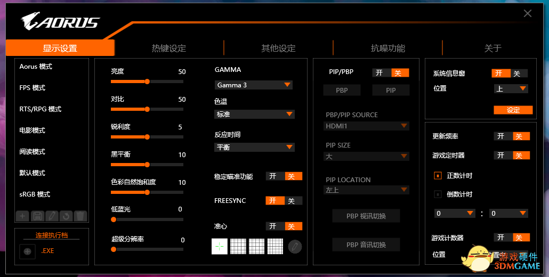Click the PBP button
Image resolution: width=549 pixels, height=277 pixels.
(x=342, y=90)
